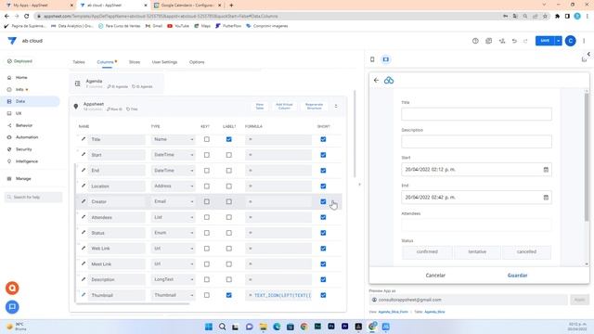Screen dimensions: 594x334
Task: Click View Table for Appsheet table
Action: click(260, 106)
